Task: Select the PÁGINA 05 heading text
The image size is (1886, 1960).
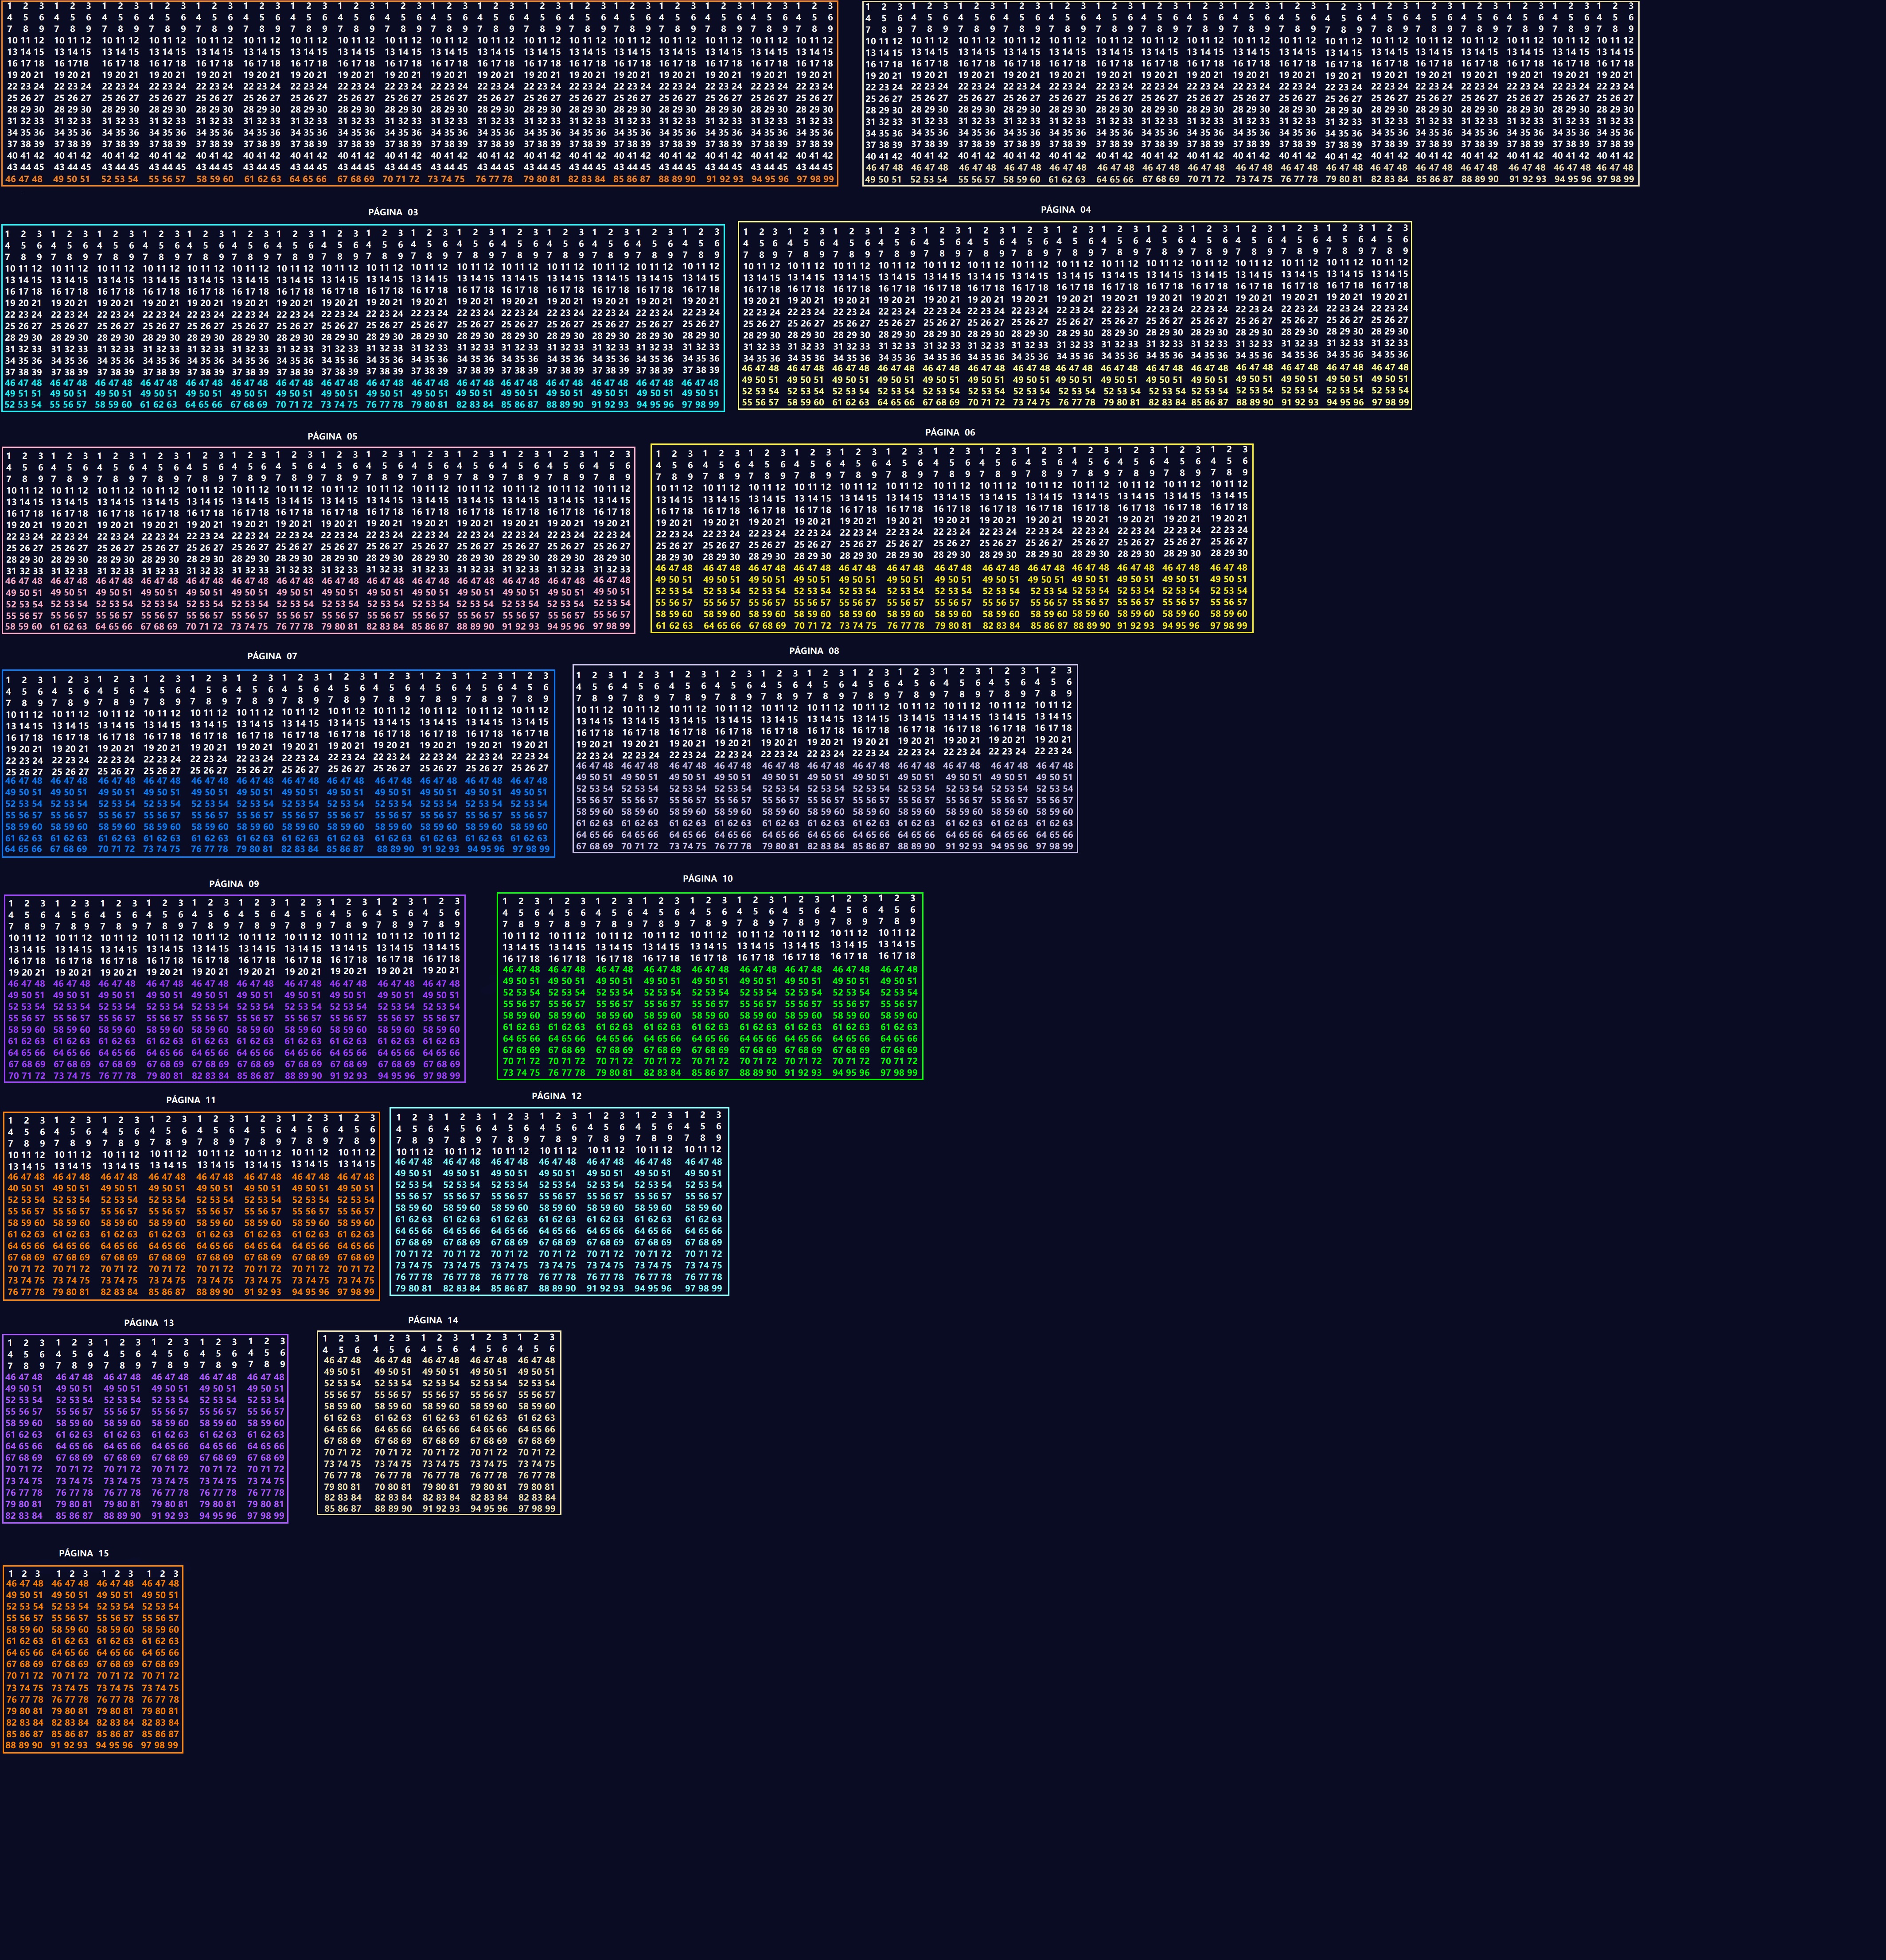Action: pos(332,436)
